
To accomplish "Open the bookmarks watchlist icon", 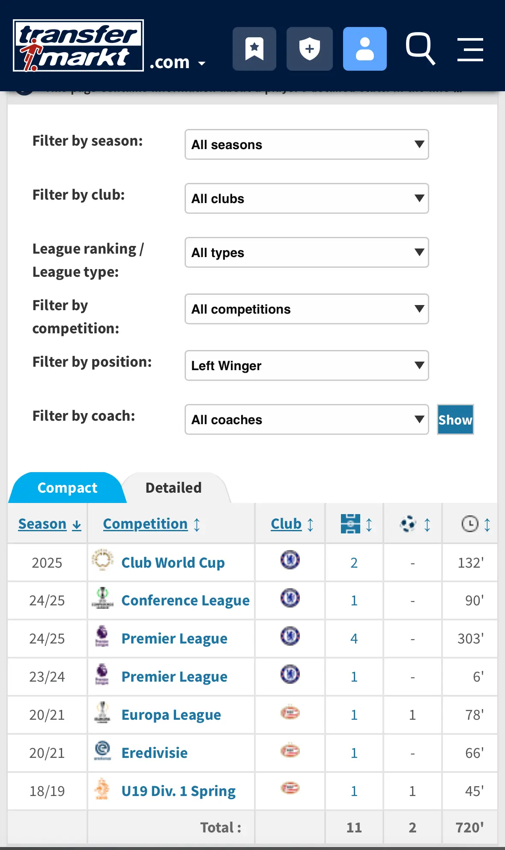I will tap(254, 49).
